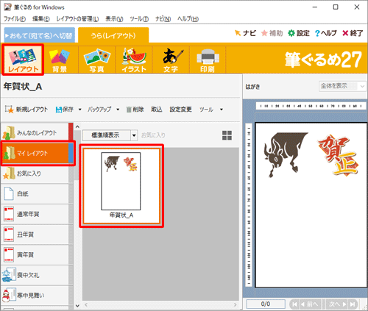Image resolution: width=368 pixels, height=311 pixels.
Task: Open the 背景 background tool
Action: tap(60, 60)
